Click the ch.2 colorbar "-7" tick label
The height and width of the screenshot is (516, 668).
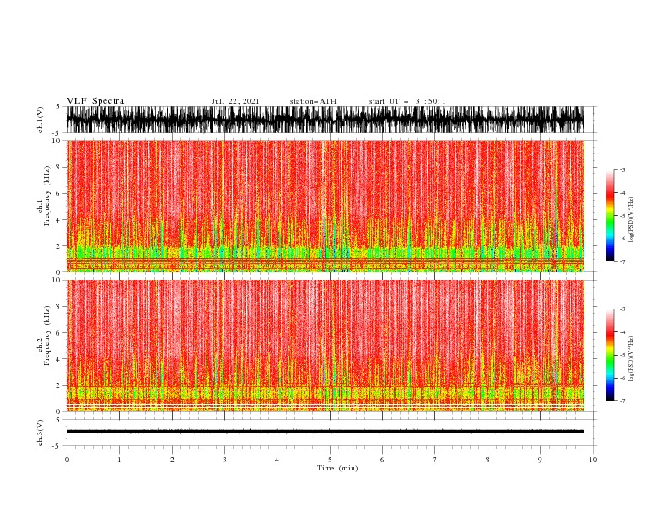point(622,401)
